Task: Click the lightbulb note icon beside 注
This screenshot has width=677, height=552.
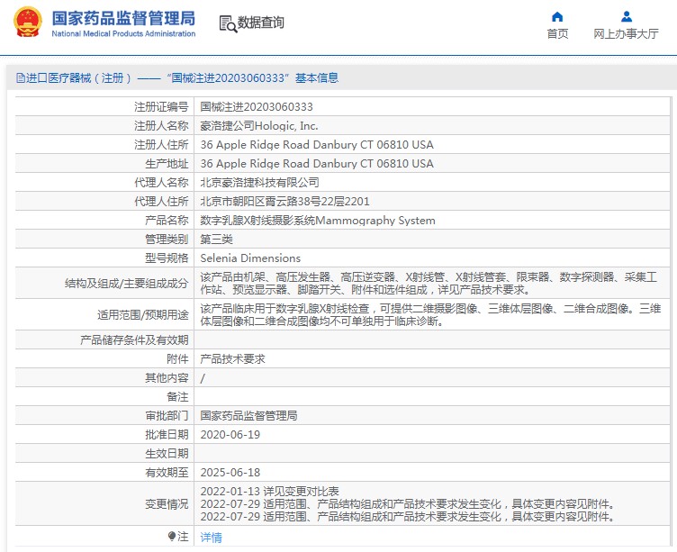Action: pyautogui.click(x=172, y=537)
